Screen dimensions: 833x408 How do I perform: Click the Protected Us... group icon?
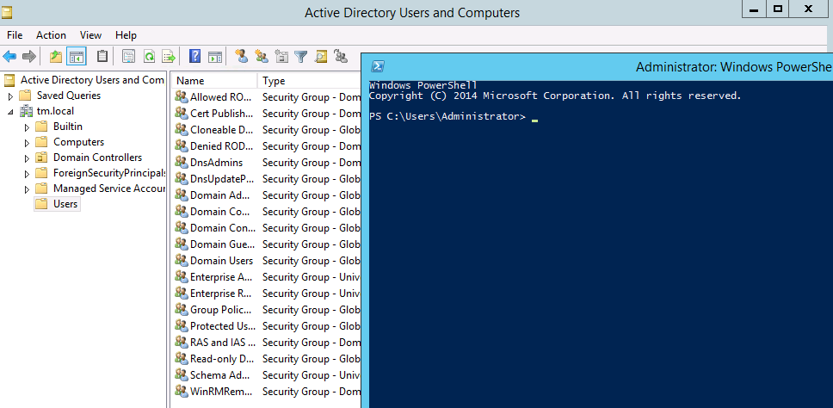(x=182, y=326)
